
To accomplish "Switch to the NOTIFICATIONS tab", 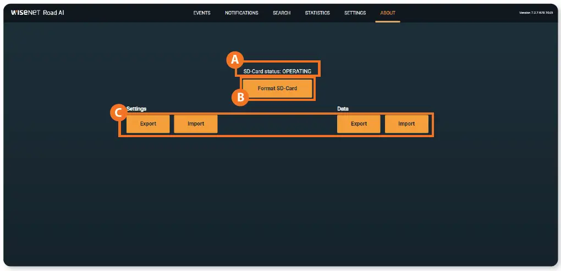I will (x=241, y=13).
